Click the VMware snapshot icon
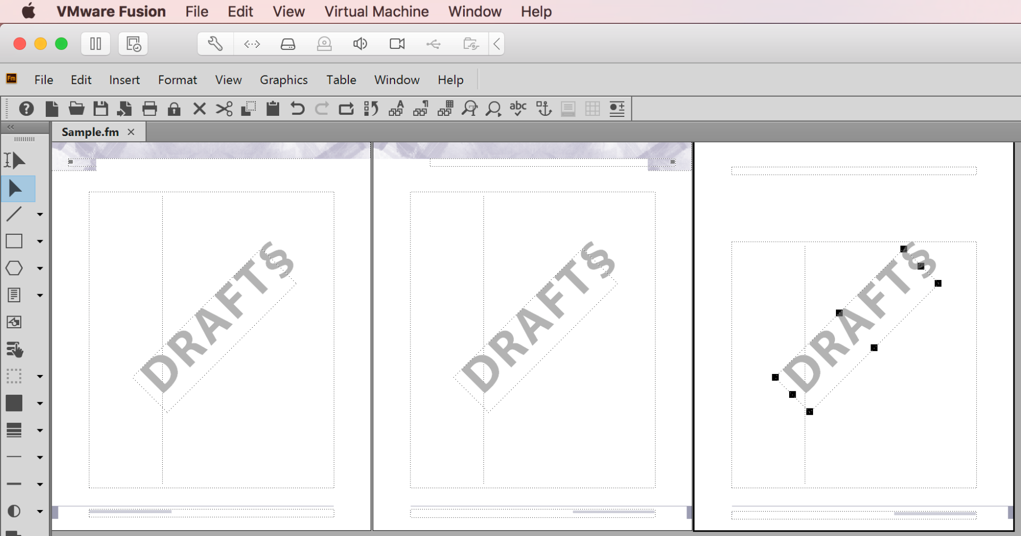The image size is (1021, 536). (x=133, y=44)
